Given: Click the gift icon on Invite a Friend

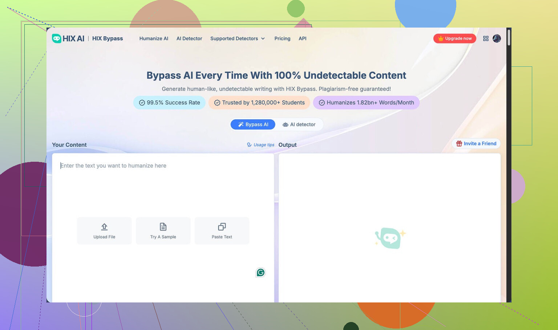Looking at the screenshot, I should point(459,144).
